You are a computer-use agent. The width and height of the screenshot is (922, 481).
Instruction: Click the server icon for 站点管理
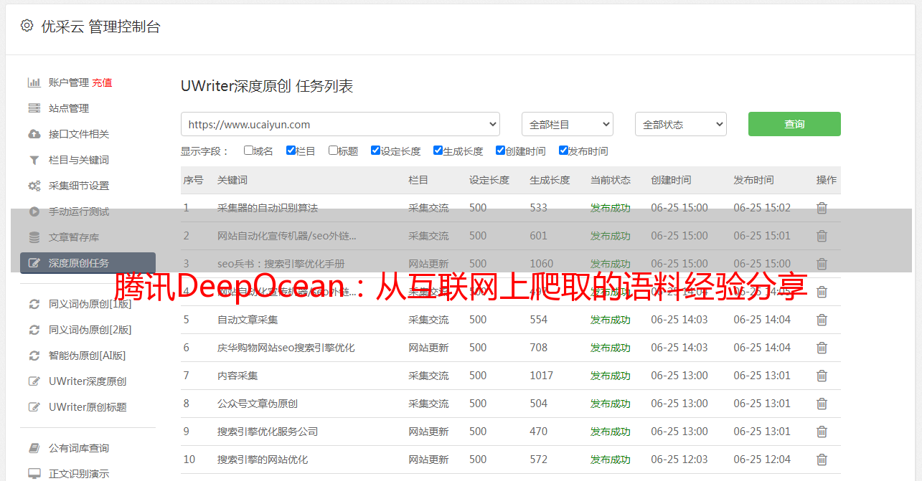point(34,108)
